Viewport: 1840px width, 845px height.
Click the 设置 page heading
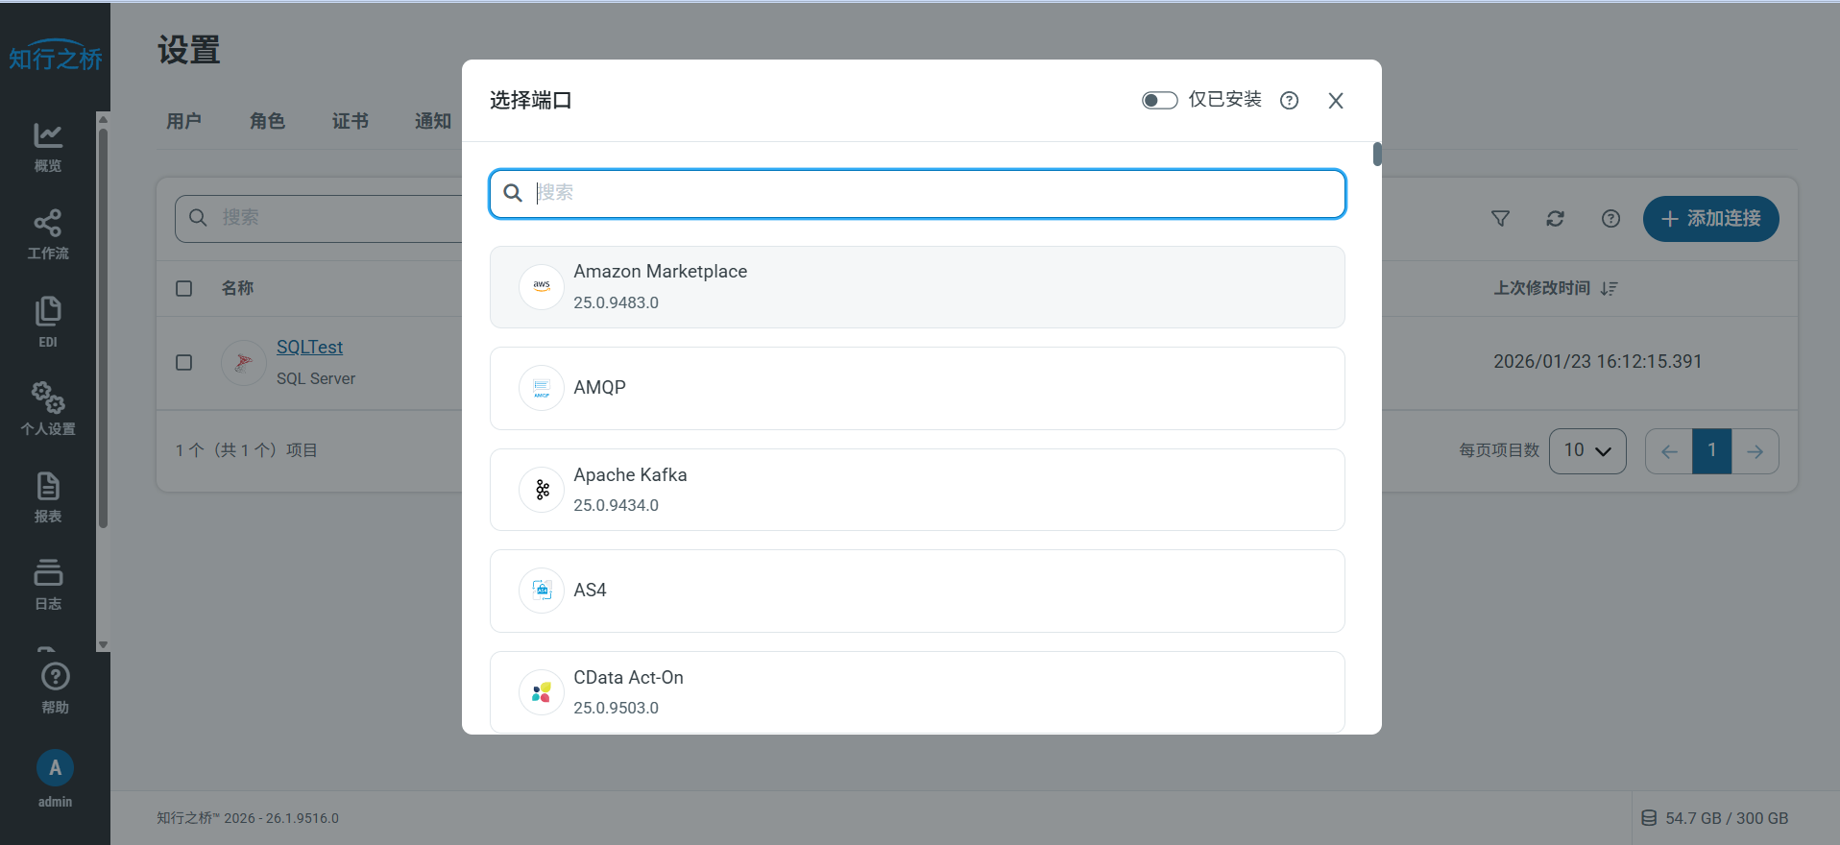click(189, 50)
